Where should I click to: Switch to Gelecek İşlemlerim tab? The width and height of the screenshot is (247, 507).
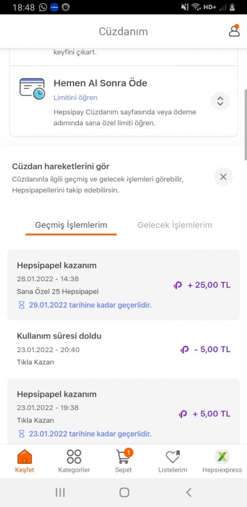175,225
